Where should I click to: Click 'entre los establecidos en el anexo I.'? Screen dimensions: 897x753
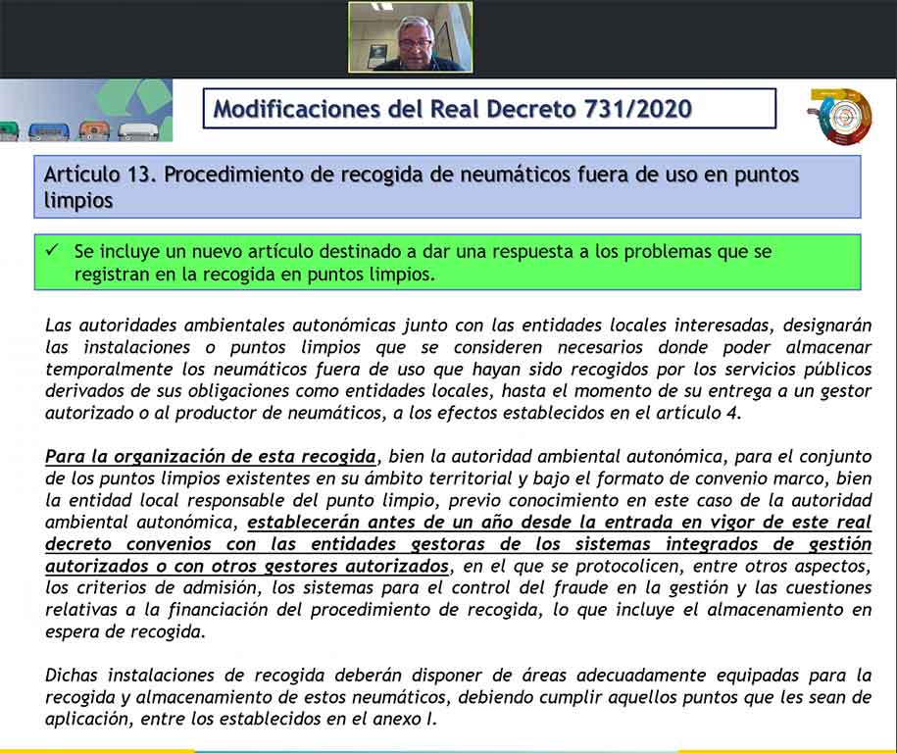point(288,719)
